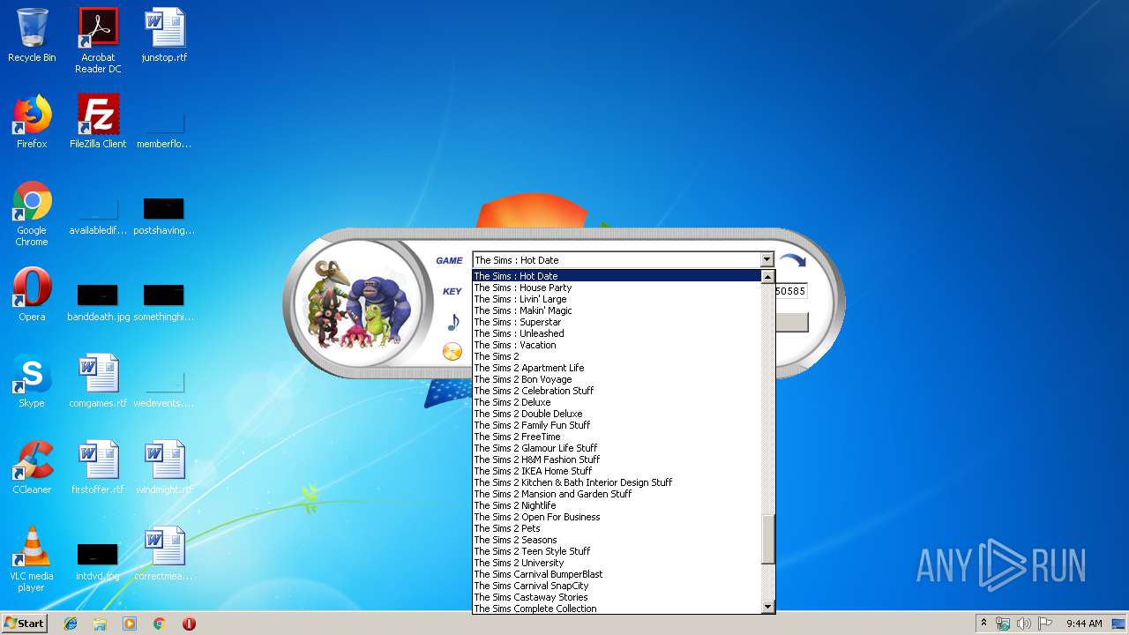This screenshot has width=1129, height=635.
Task: Select The Sims Complete Collection
Action: click(617, 609)
